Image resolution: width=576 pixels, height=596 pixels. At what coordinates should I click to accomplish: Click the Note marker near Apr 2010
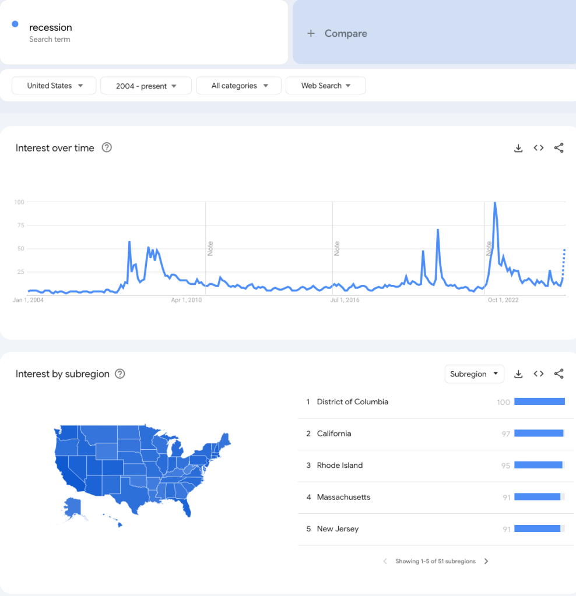[210, 249]
